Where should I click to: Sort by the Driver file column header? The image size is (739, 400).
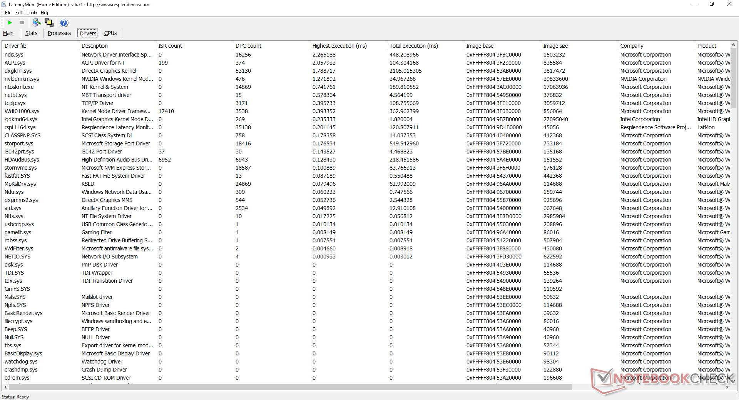click(x=40, y=46)
